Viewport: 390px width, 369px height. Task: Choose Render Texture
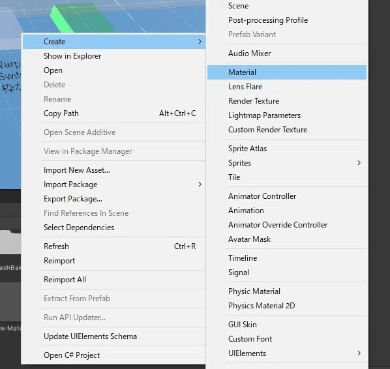coord(287,101)
